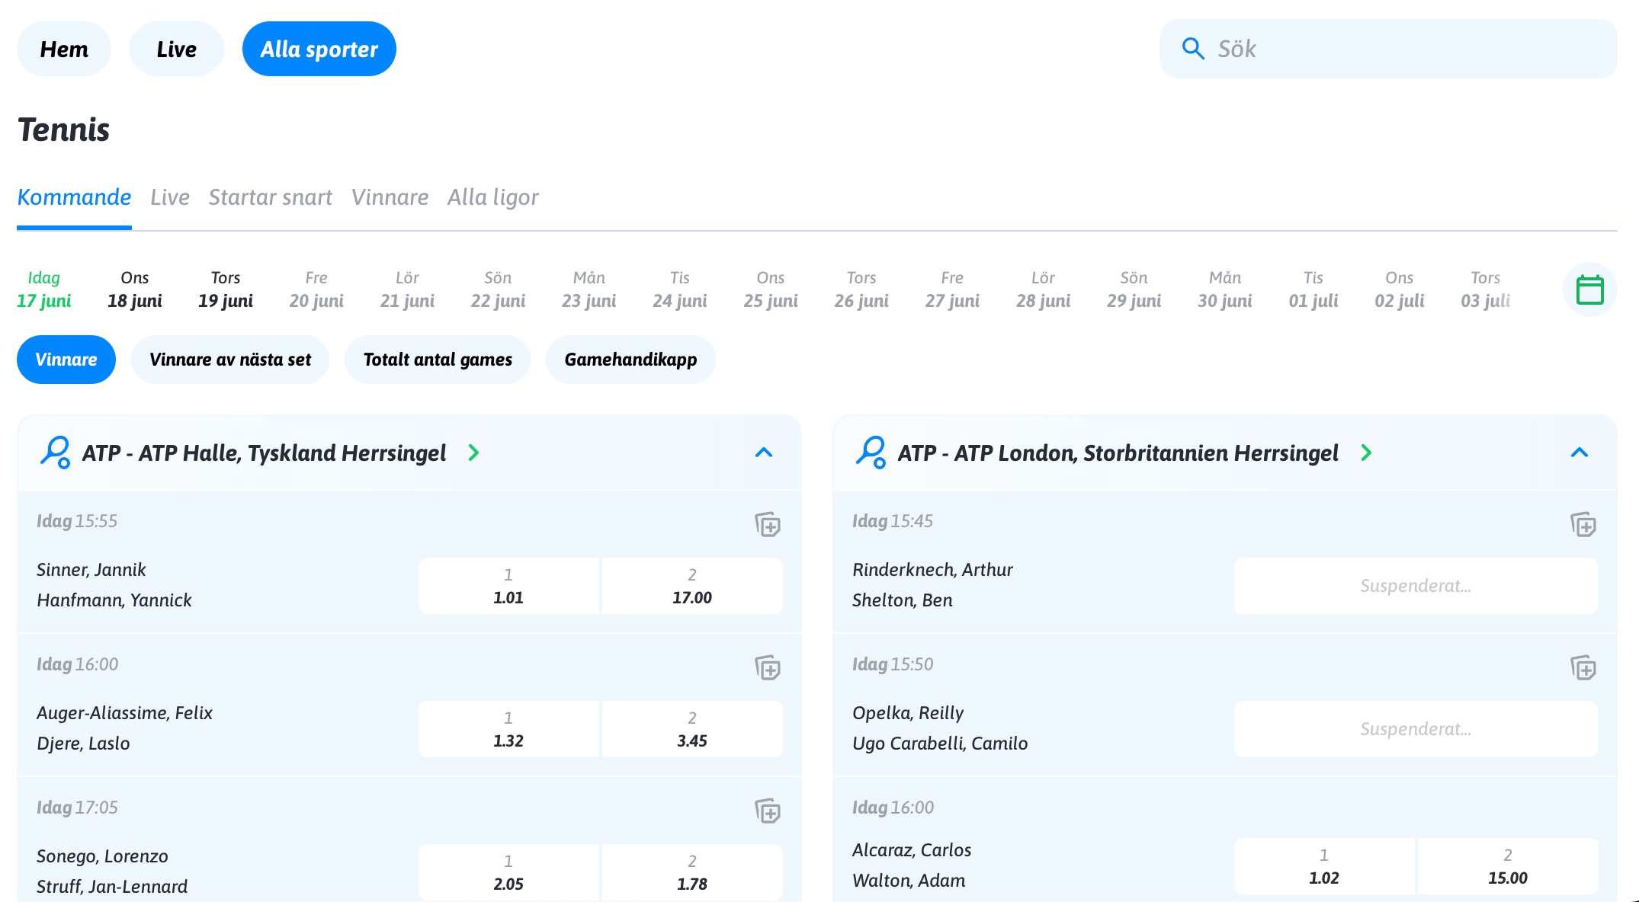Click bet builder icon for Rinderknech match
Viewport: 1639px width, 902px height.
[x=1583, y=525]
